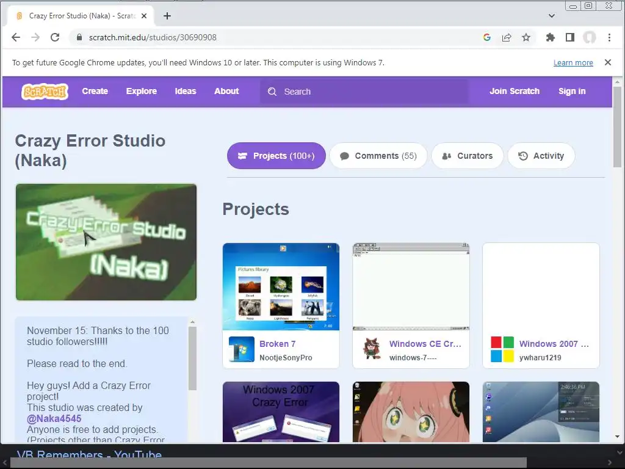Click the Learn more link

click(573, 63)
